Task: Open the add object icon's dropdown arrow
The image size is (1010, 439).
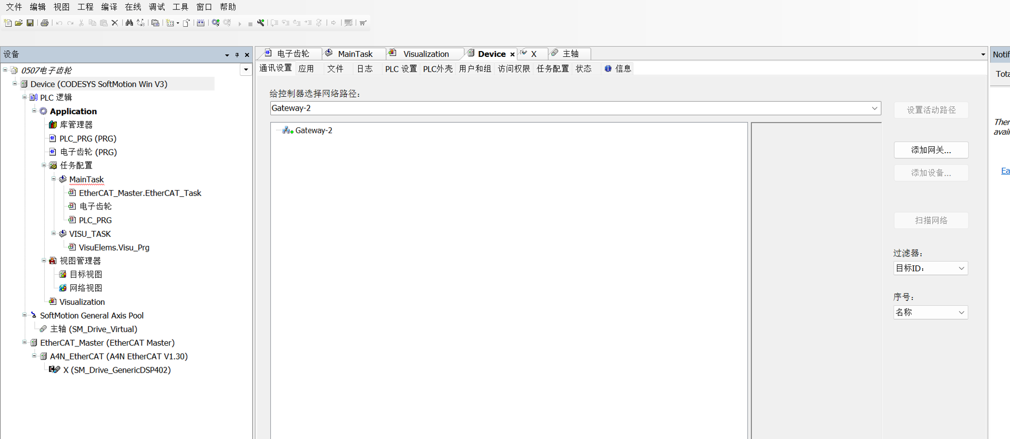Action: pyautogui.click(x=178, y=23)
